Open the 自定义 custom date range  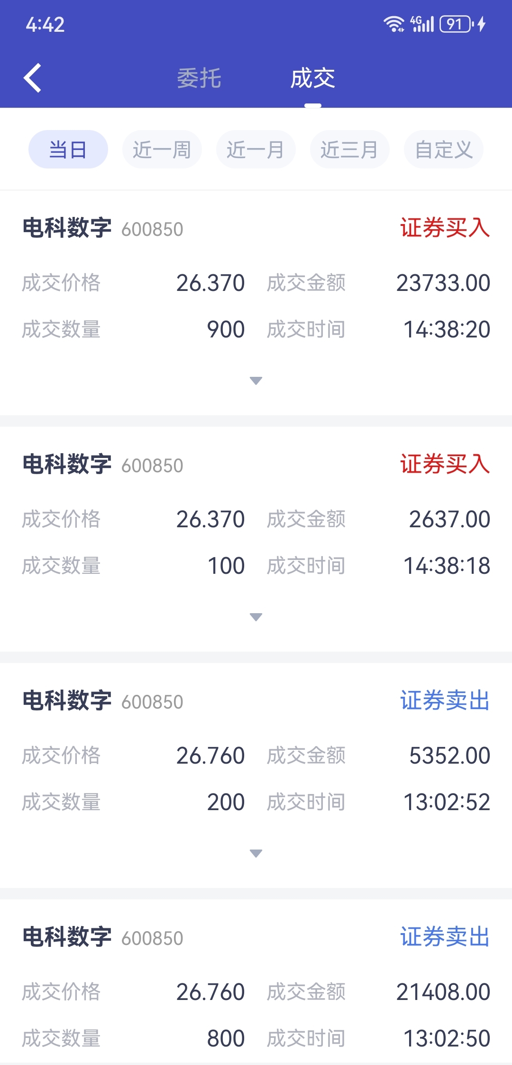coord(444,149)
